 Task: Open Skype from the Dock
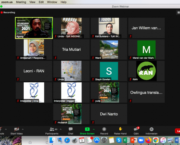click(119, 140)
